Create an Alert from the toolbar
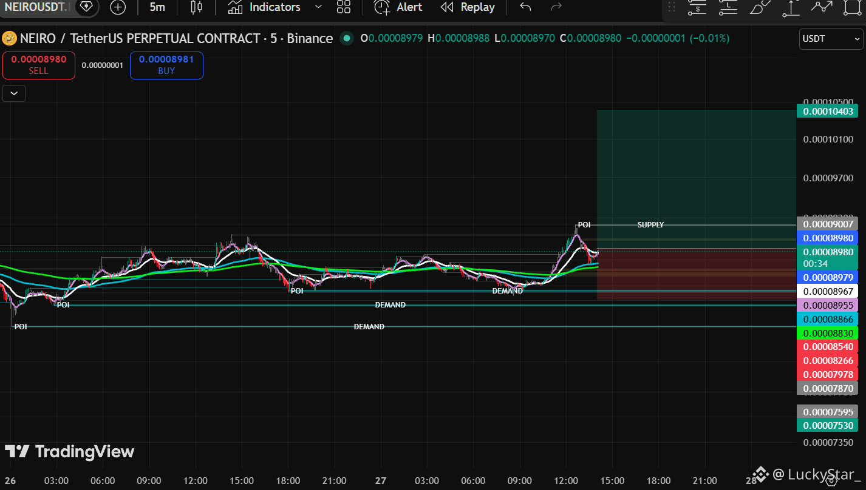Screen dimensions: 866x490 (x=398, y=7)
